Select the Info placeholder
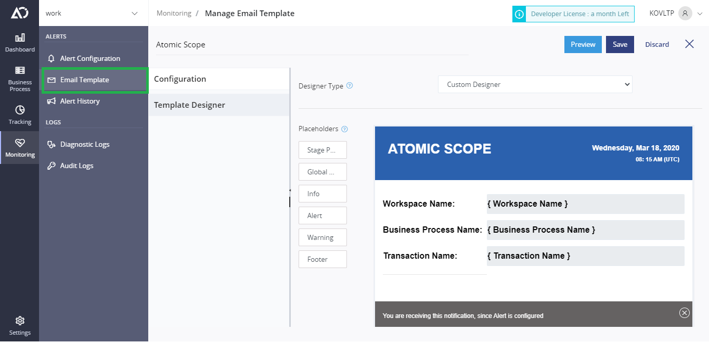The height and width of the screenshot is (343, 709). [323, 194]
